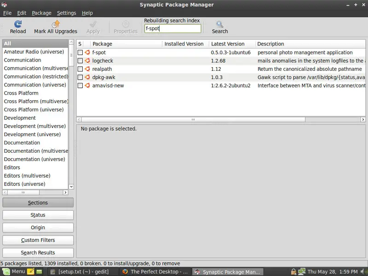Click the Mark All Upgrades icon
Screen dimensions: 368x276
[56, 24]
